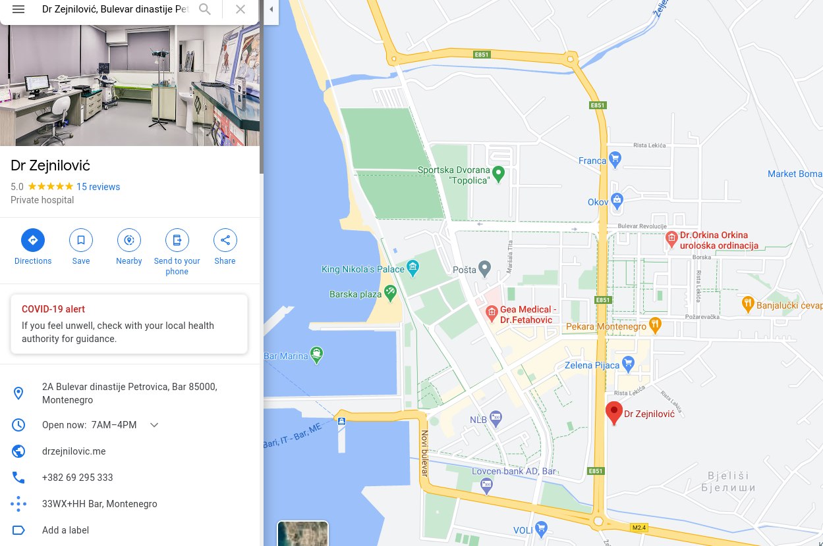Viewport: 823px width, 546px height.
Task: Expand the opening hours dropdown arrow
Action: (x=154, y=425)
